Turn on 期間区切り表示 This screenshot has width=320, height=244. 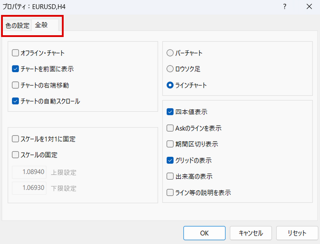(170, 144)
